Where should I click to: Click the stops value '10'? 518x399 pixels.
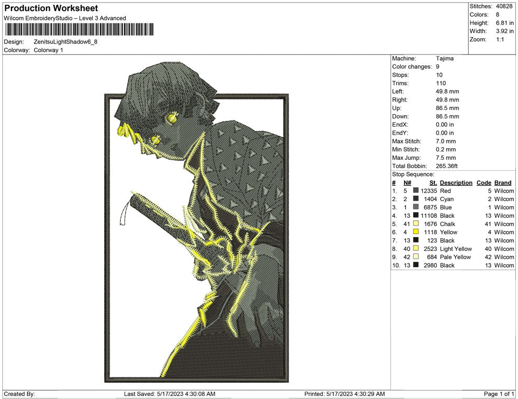click(439, 75)
